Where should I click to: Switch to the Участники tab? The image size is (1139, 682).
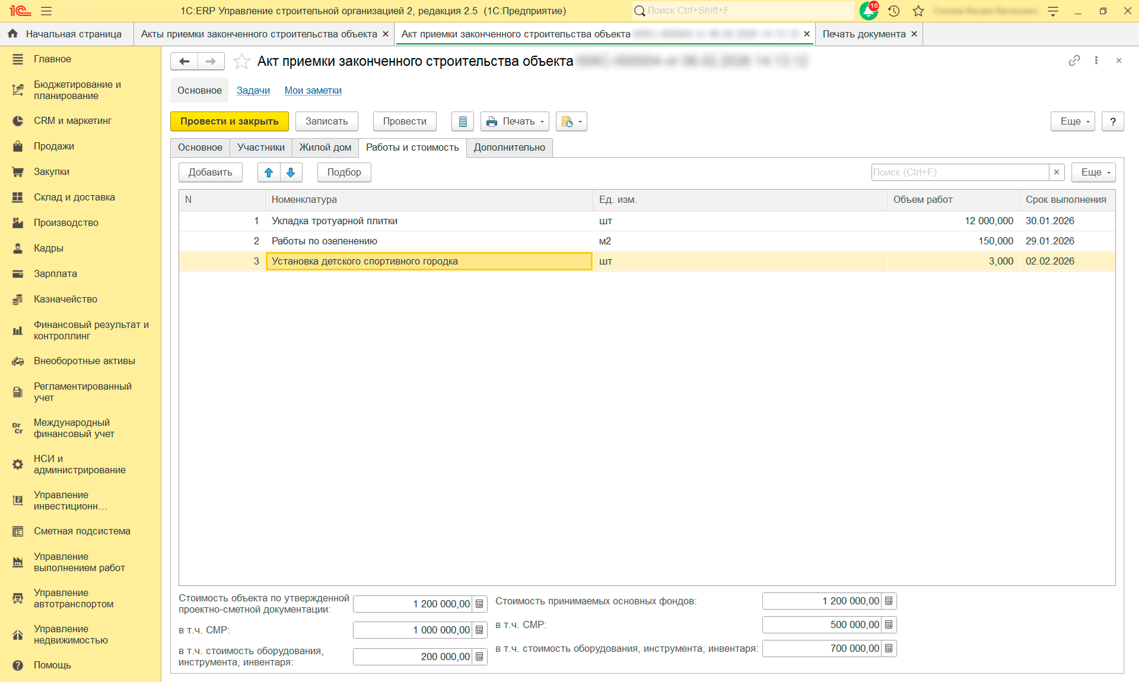click(260, 147)
